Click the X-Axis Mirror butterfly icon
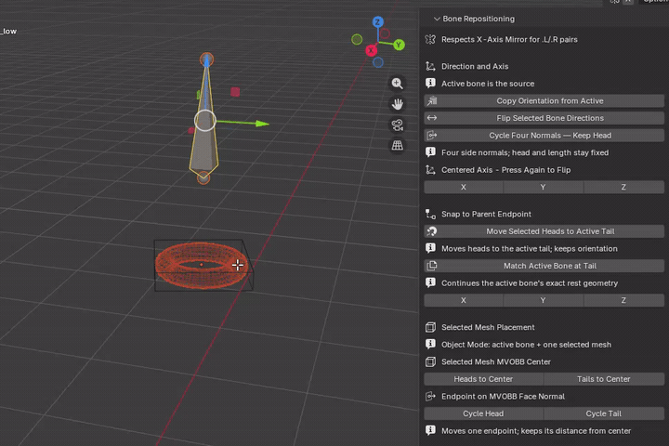This screenshot has height=446, width=669. 430,39
